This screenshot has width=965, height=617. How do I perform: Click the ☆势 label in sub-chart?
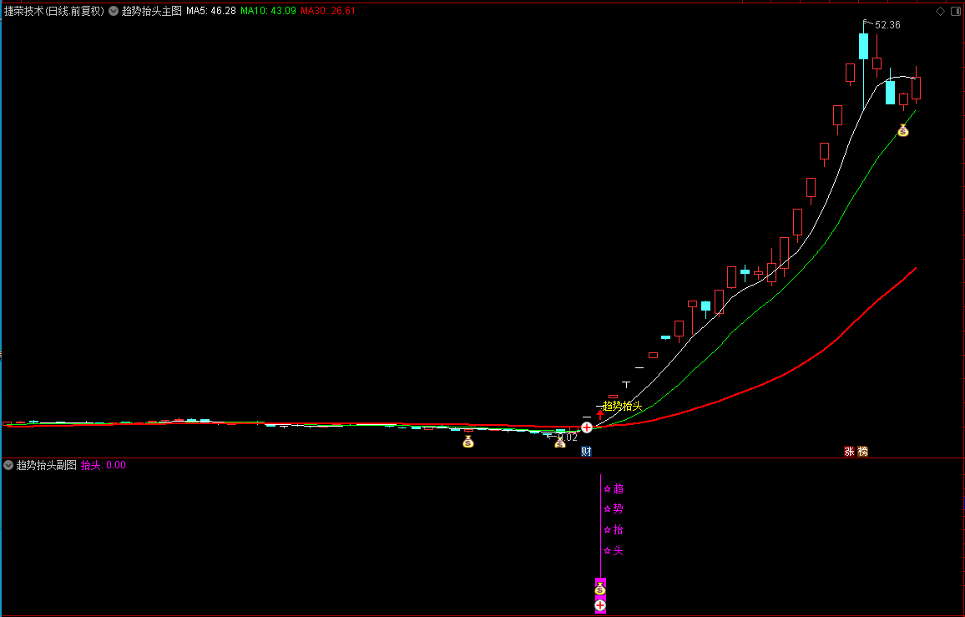pyautogui.click(x=614, y=508)
